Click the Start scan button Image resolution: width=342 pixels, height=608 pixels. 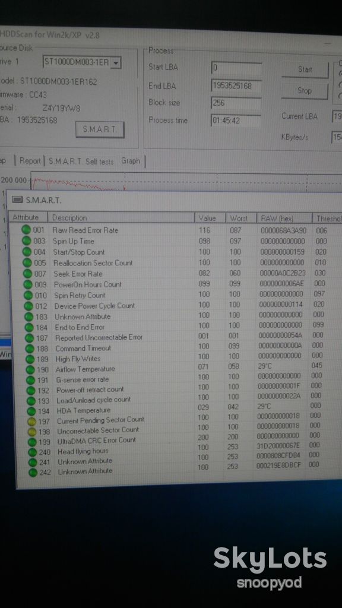tap(305, 69)
